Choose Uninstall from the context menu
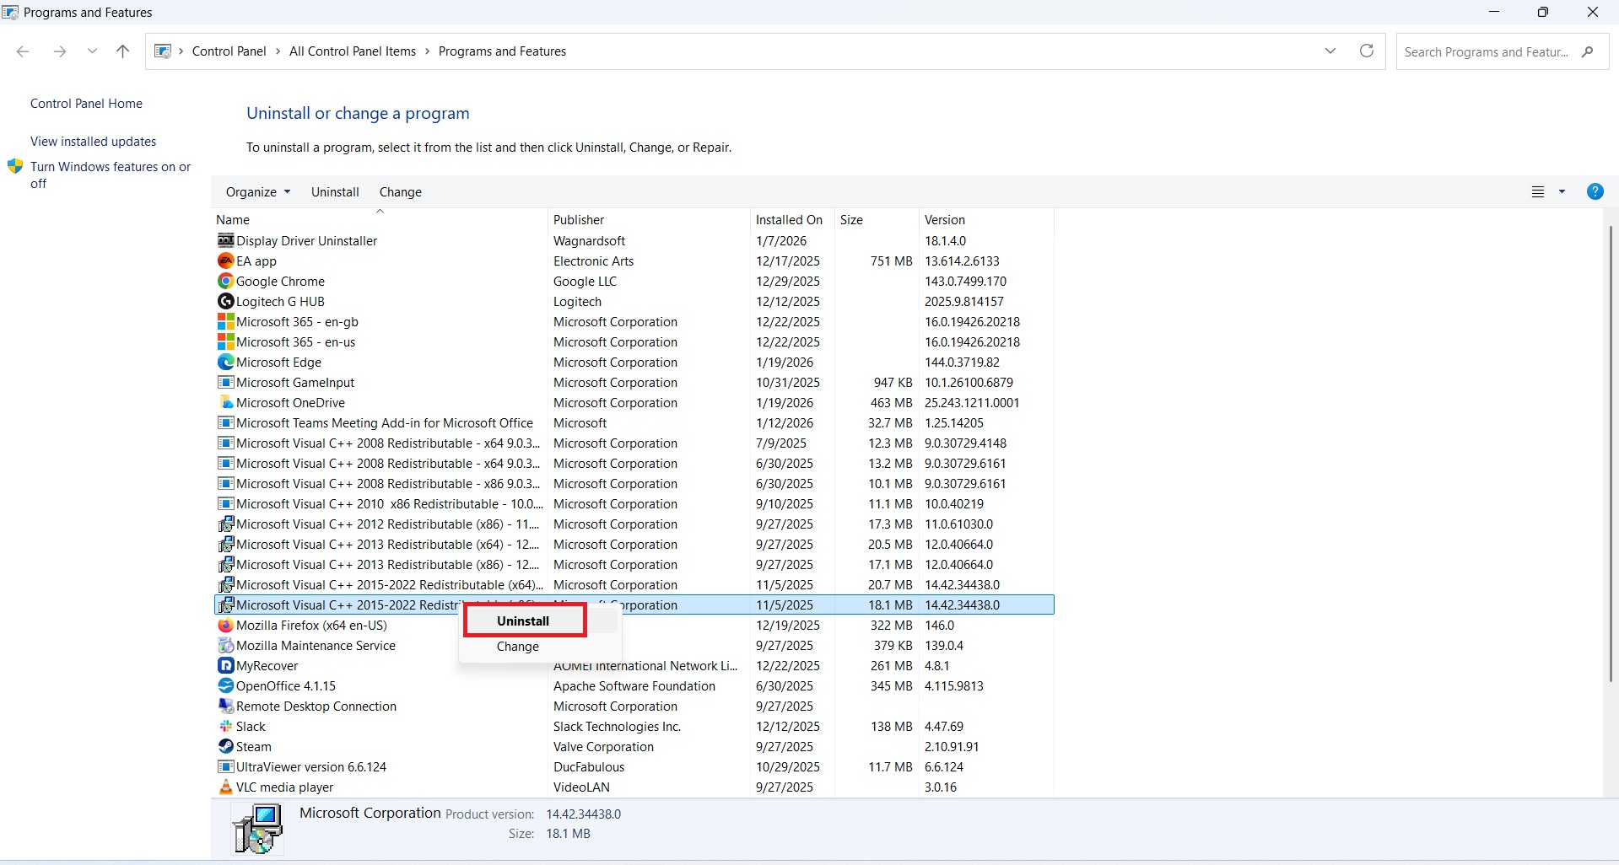This screenshot has width=1619, height=865. (x=523, y=621)
